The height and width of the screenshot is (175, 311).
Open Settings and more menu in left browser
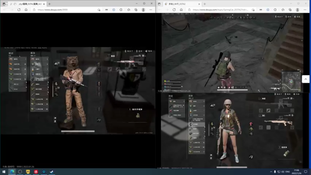click(x=151, y=10)
